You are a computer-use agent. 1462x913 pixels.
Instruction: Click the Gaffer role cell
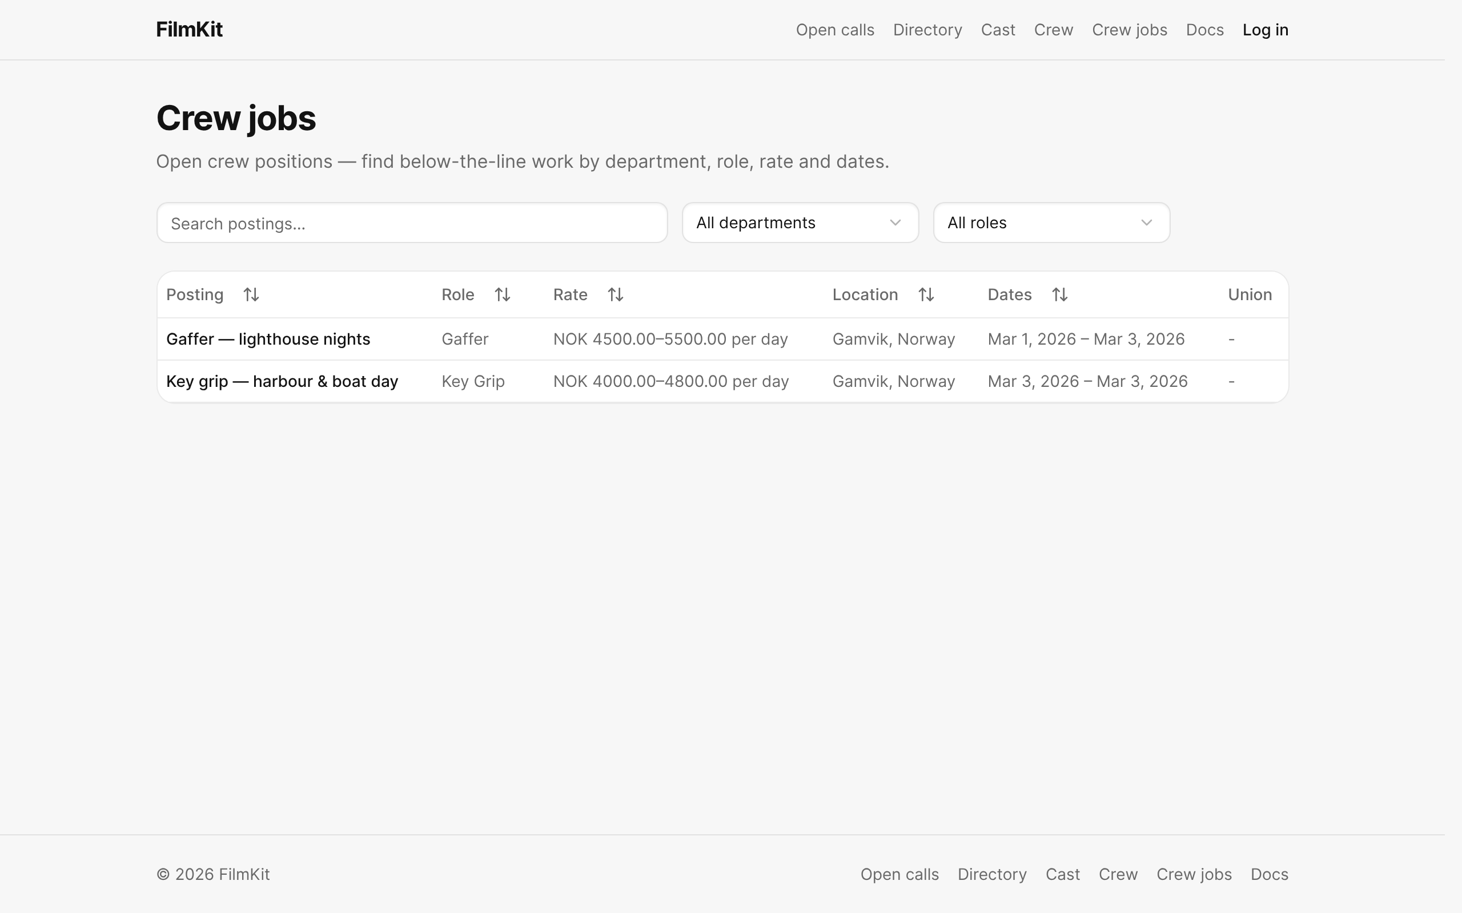click(x=464, y=339)
